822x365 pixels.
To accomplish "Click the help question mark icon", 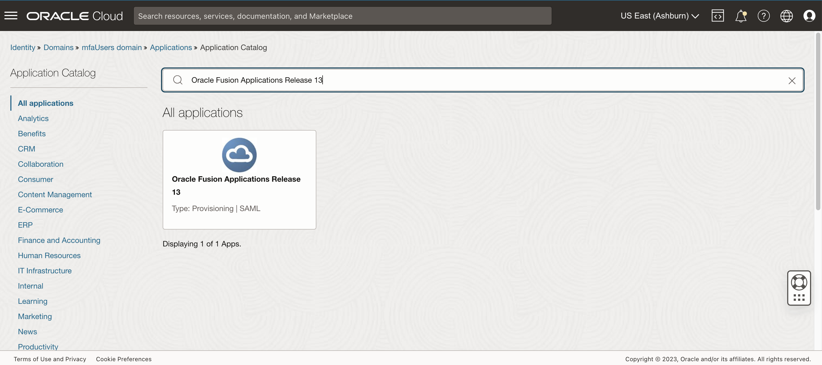I will point(763,16).
